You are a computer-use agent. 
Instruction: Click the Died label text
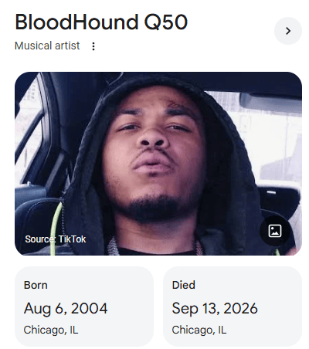tap(184, 285)
